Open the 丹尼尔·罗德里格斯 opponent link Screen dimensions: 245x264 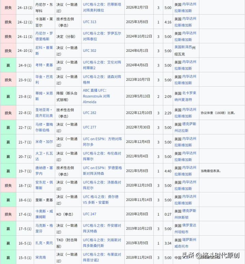click(44, 36)
